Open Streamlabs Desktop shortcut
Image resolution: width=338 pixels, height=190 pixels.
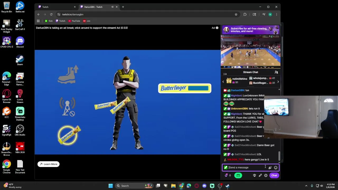[x=20, y=114]
